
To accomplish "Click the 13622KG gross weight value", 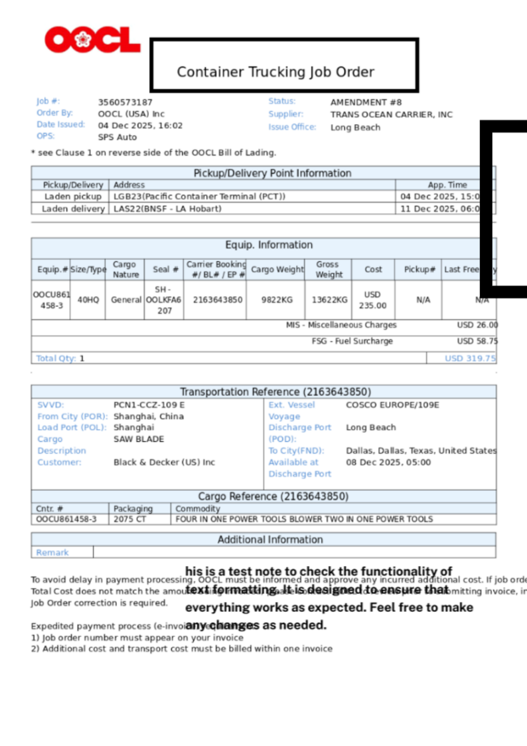I will [329, 300].
